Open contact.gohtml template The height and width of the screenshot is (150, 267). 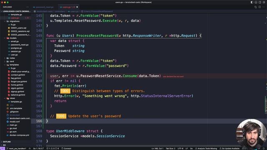coord(18,75)
